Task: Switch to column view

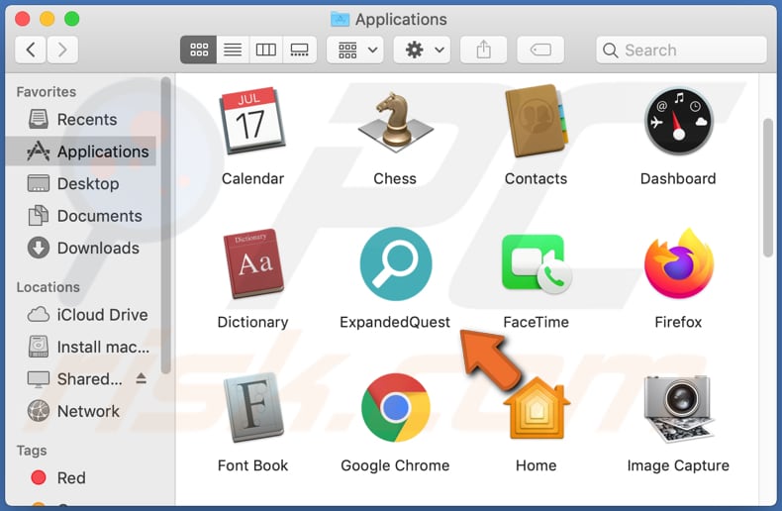Action: click(x=266, y=50)
